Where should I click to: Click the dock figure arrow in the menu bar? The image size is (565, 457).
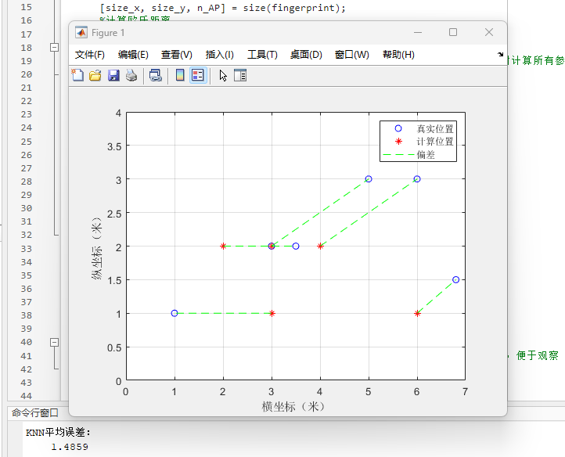coord(500,55)
